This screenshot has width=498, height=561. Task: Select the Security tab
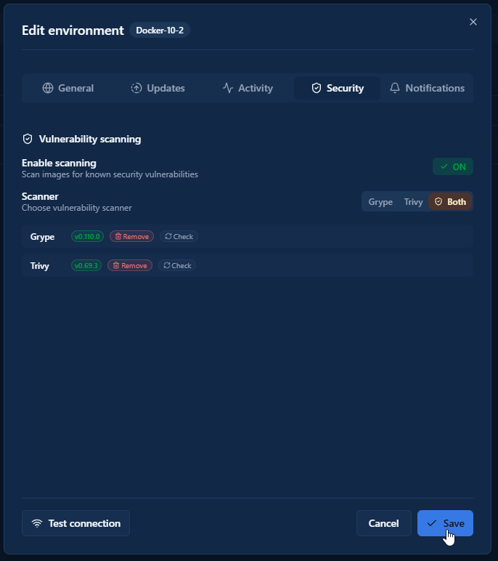337,88
